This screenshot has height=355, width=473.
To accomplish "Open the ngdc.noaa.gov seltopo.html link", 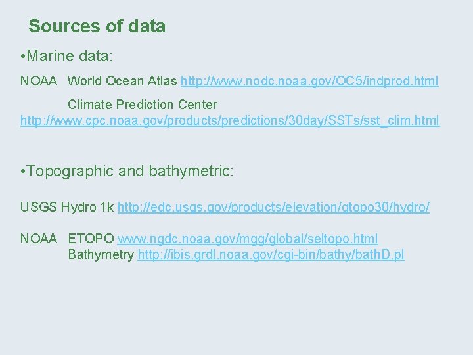I will click(248, 239).
